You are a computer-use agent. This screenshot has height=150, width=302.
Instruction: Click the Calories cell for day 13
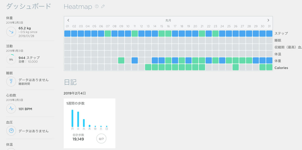click(x=148, y=67)
